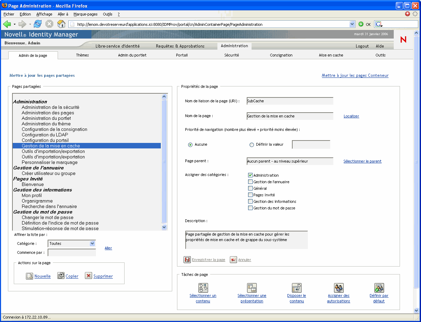421x322 pixels.
Task: Open the Fichier menu
Action: pos(9,14)
